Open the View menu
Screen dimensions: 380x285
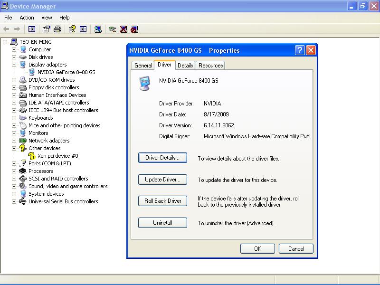[47, 18]
